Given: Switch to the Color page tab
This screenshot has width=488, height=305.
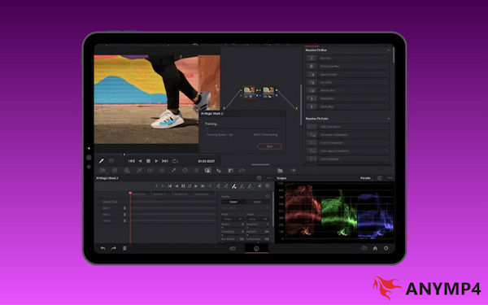Looking at the screenshot, I should click(256, 248).
